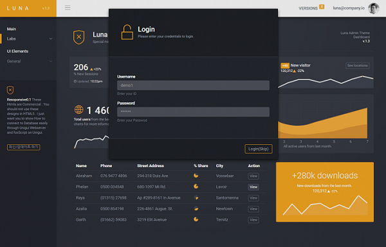Click the orange versions count badge
The image size is (386, 247).
(322, 6)
